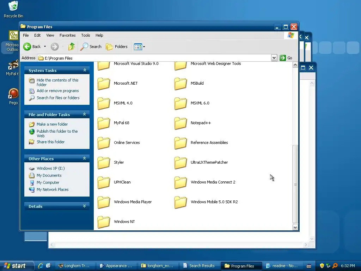Screen dimensions: 361x271
Task: Switch to Appearance taskbar button
Action: tap(116, 266)
